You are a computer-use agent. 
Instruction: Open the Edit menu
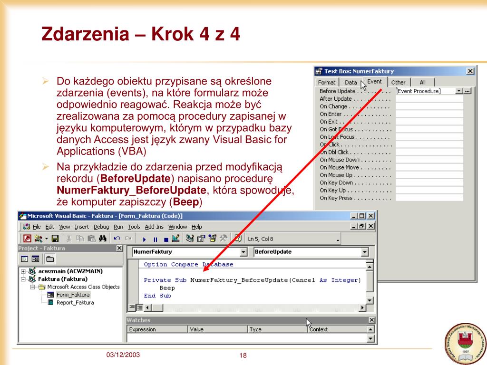click(49, 227)
